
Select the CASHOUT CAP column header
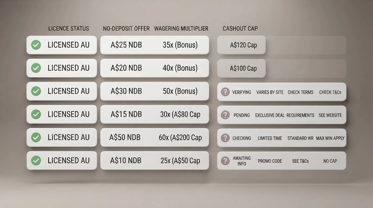click(x=240, y=28)
